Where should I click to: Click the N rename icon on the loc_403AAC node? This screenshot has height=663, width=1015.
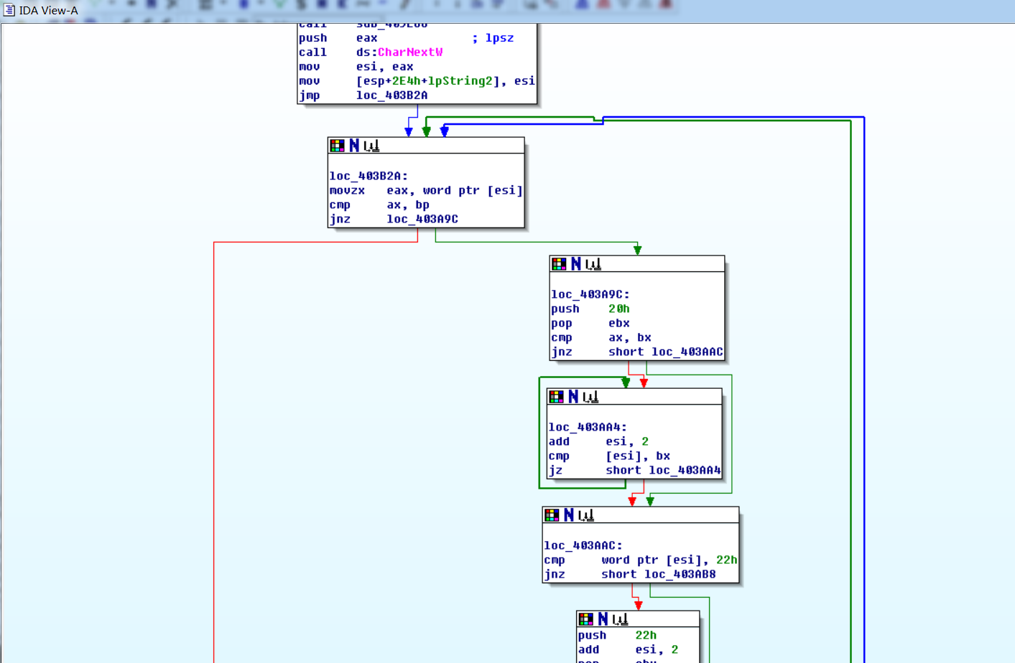coord(569,515)
